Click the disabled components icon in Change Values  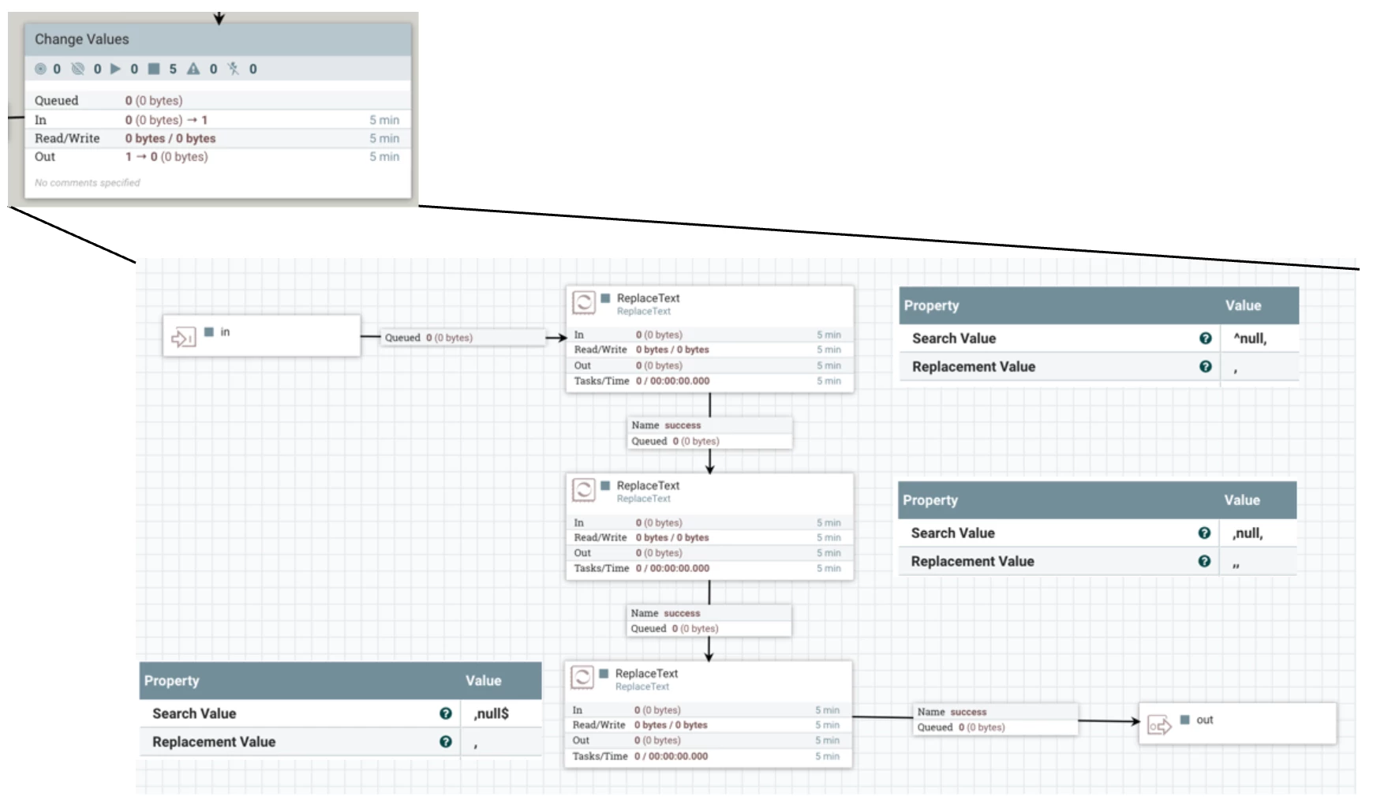tap(234, 69)
